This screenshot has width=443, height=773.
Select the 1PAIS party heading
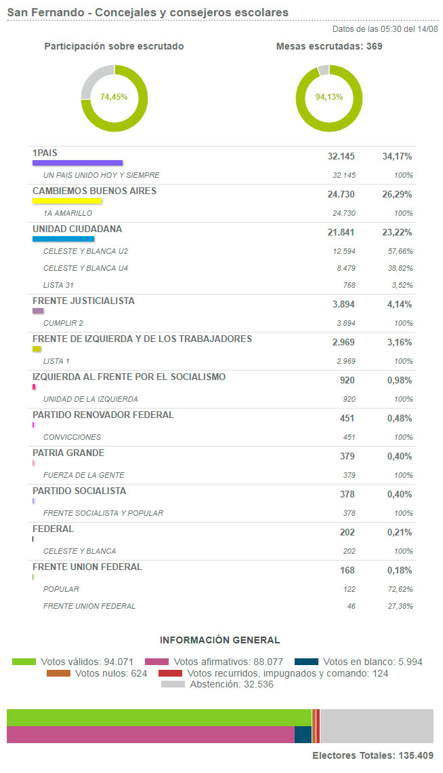[x=45, y=153]
